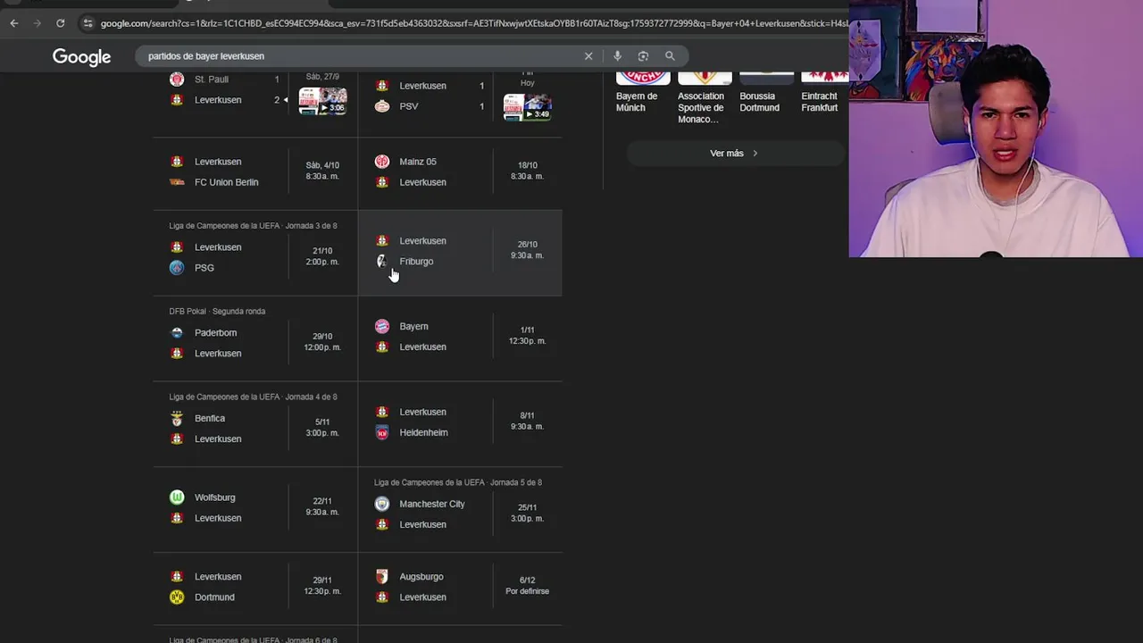
Task: Open Leverkusen vs Friburgo match
Action: (x=460, y=254)
